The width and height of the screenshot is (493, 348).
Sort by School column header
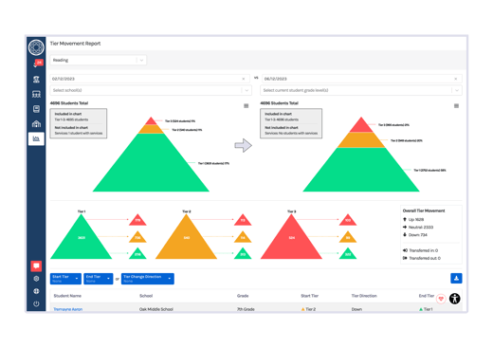(x=146, y=296)
